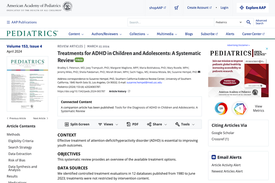Go to Next Article
This screenshot has width=275, height=183.
tap(40, 119)
